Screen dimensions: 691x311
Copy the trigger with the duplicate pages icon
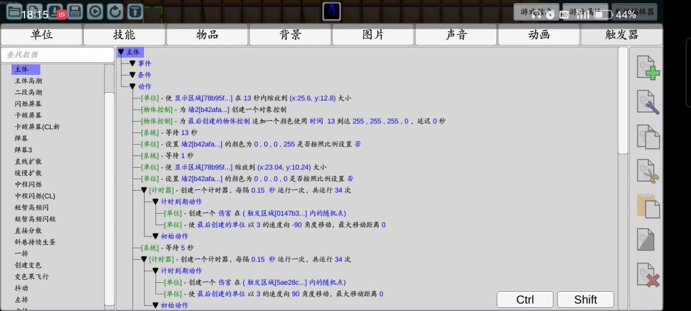pos(647,137)
